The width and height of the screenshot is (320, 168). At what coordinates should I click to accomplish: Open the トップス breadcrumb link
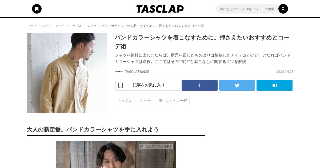(x=75, y=26)
